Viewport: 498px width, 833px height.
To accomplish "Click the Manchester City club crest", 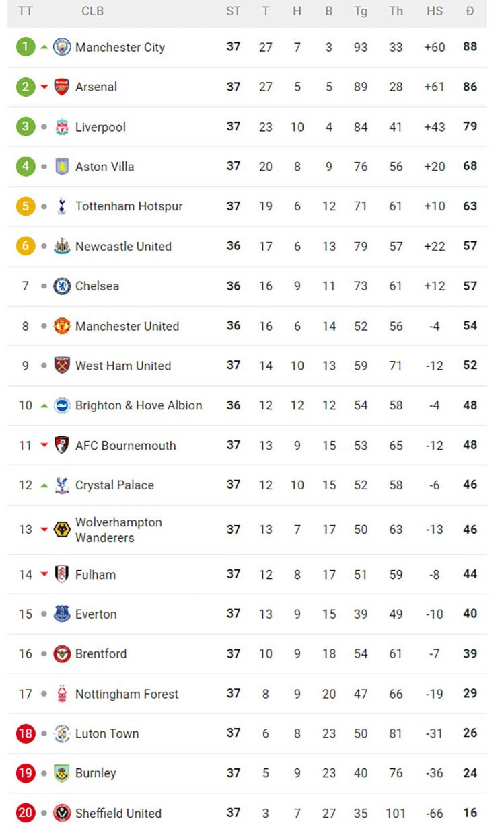I will 62,47.
